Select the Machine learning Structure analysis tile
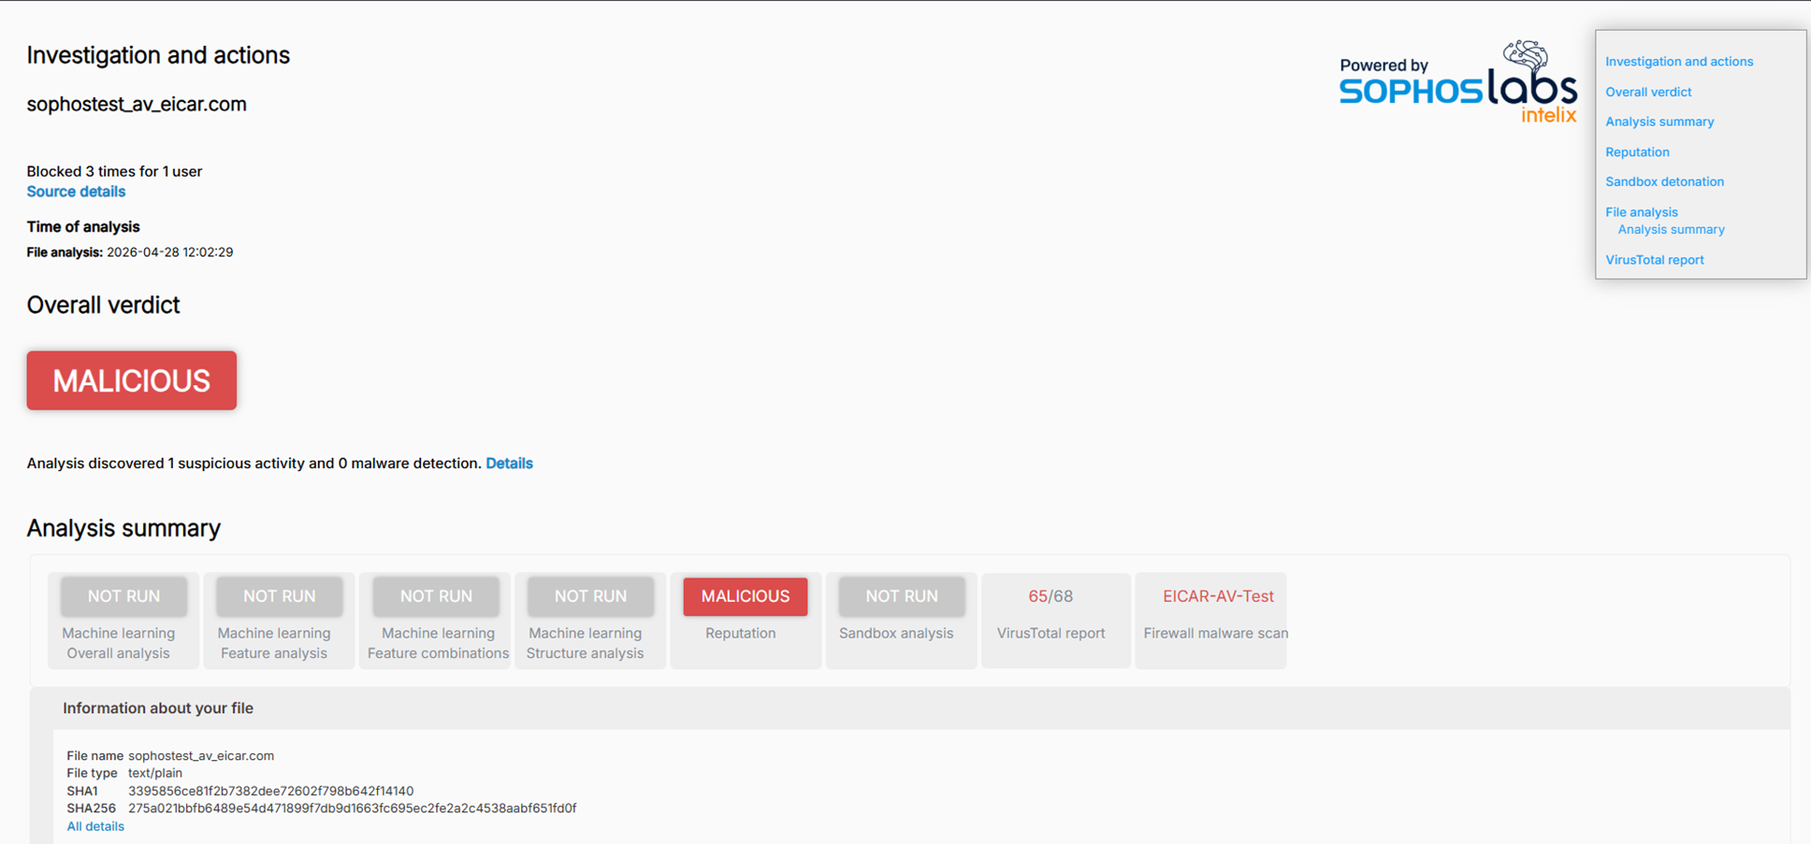The width and height of the screenshot is (1811, 844). click(x=590, y=621)
